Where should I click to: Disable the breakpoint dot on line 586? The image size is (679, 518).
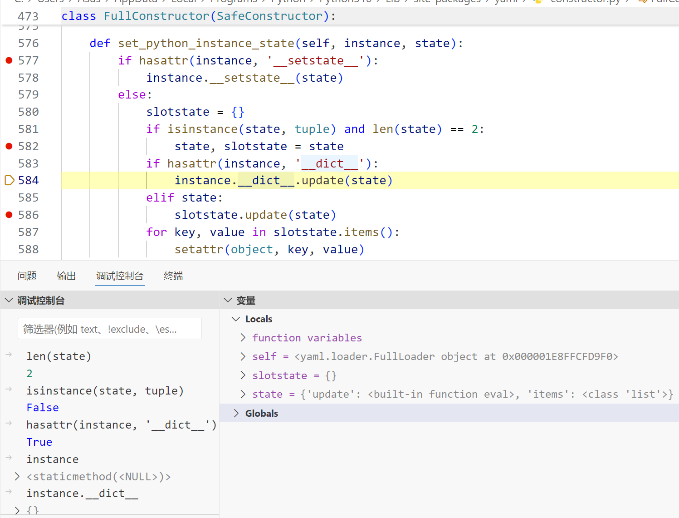click(9, 215)
